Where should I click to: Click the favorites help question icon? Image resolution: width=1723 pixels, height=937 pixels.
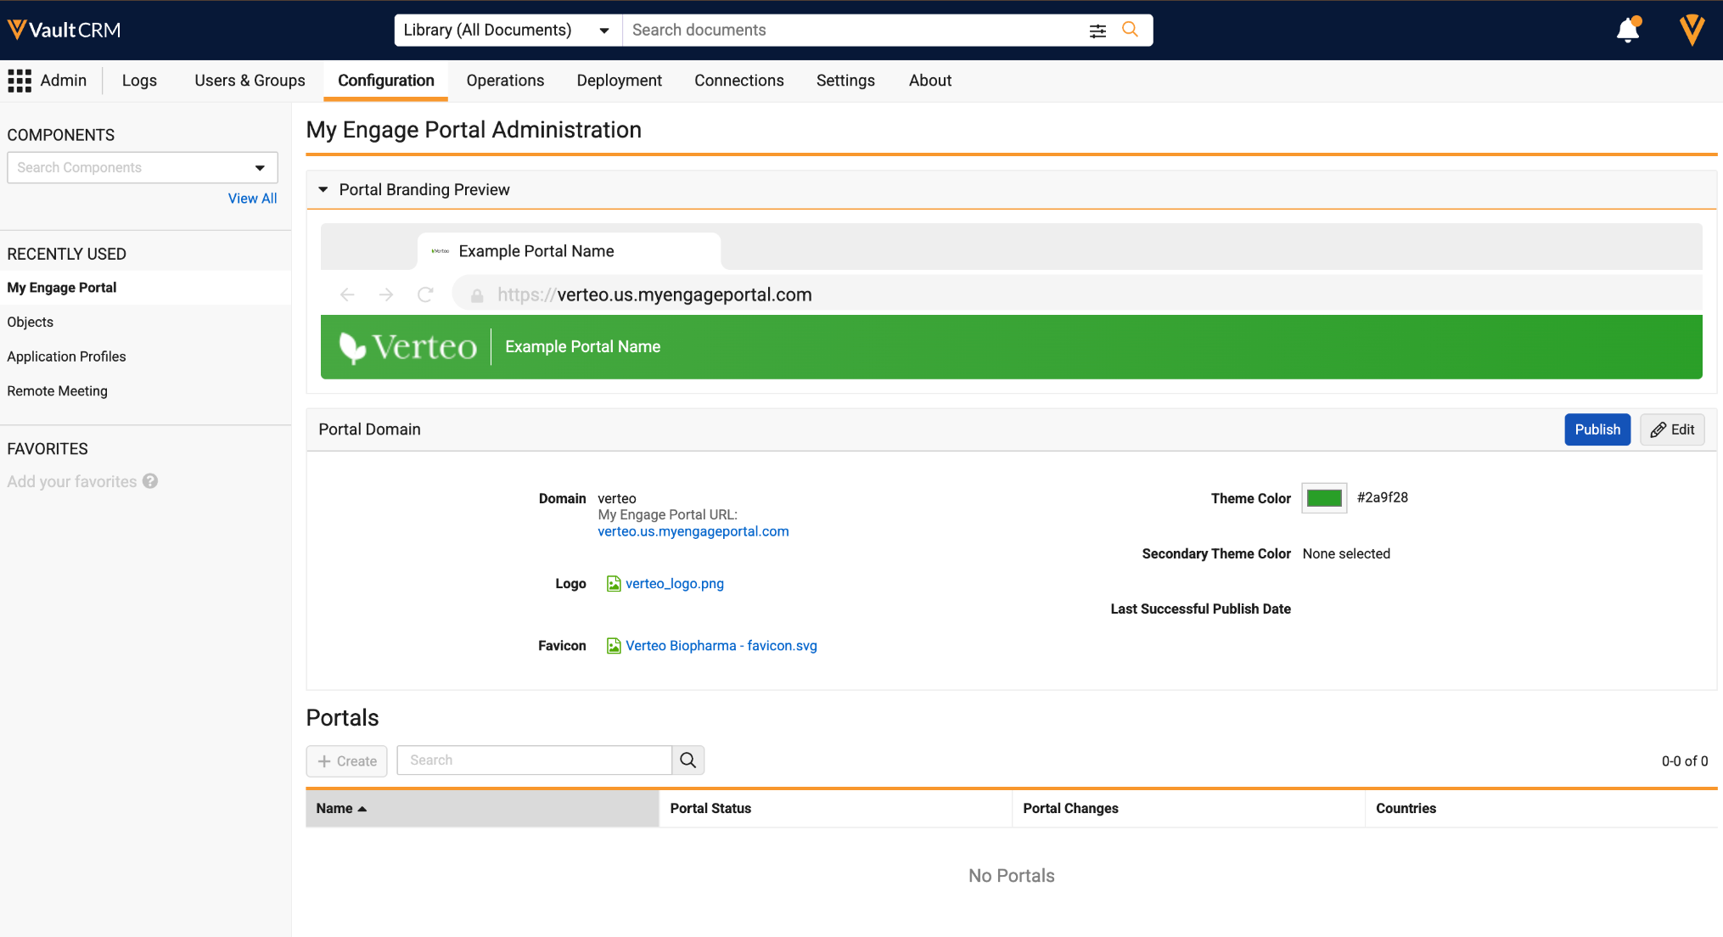coord(150,481)
